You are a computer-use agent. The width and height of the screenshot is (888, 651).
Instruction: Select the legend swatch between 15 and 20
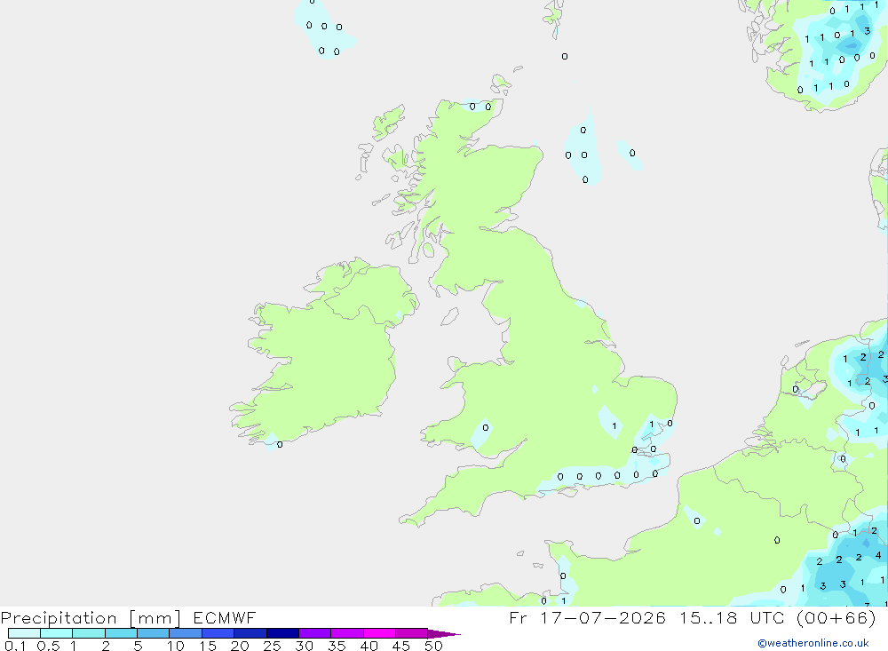(x=218, y=633)
